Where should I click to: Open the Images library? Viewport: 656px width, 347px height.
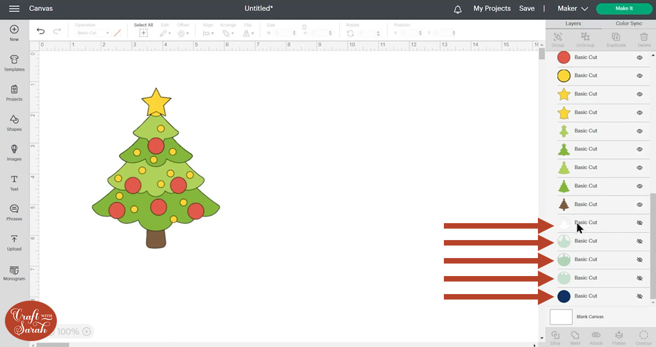14,153
